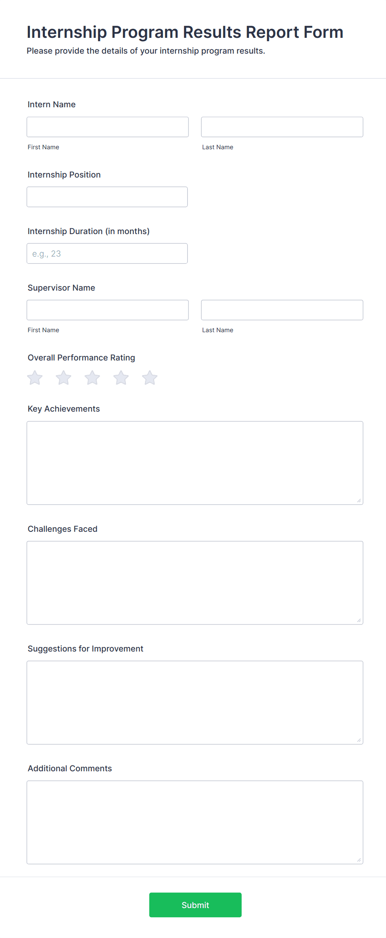Screen dimensions: 386x938
Task: Select the Challenges Faced text area
Action: click(195, 583)
